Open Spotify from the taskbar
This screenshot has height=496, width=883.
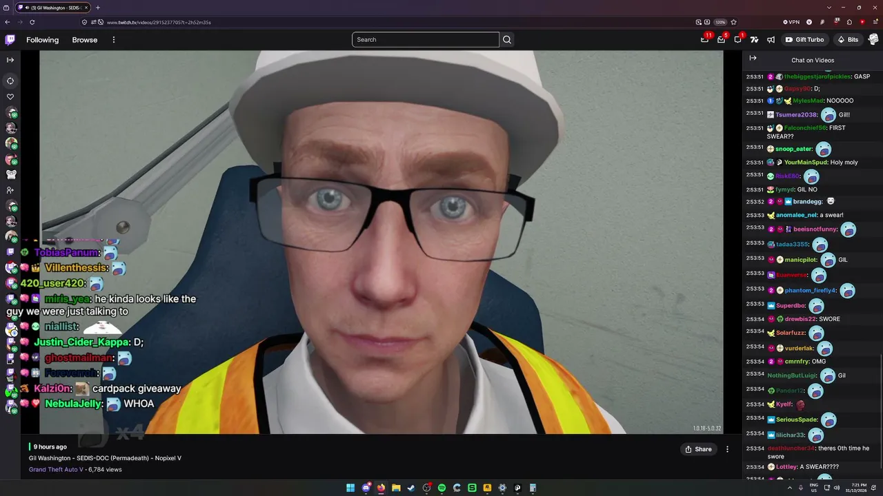pos(441,488)
